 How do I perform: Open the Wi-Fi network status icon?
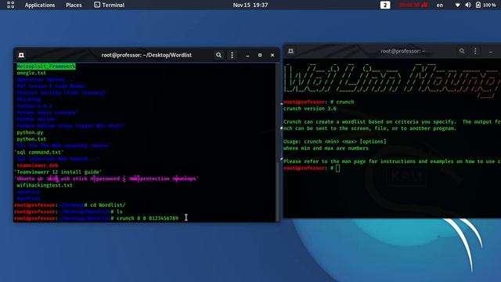click(x=457, y=5)
